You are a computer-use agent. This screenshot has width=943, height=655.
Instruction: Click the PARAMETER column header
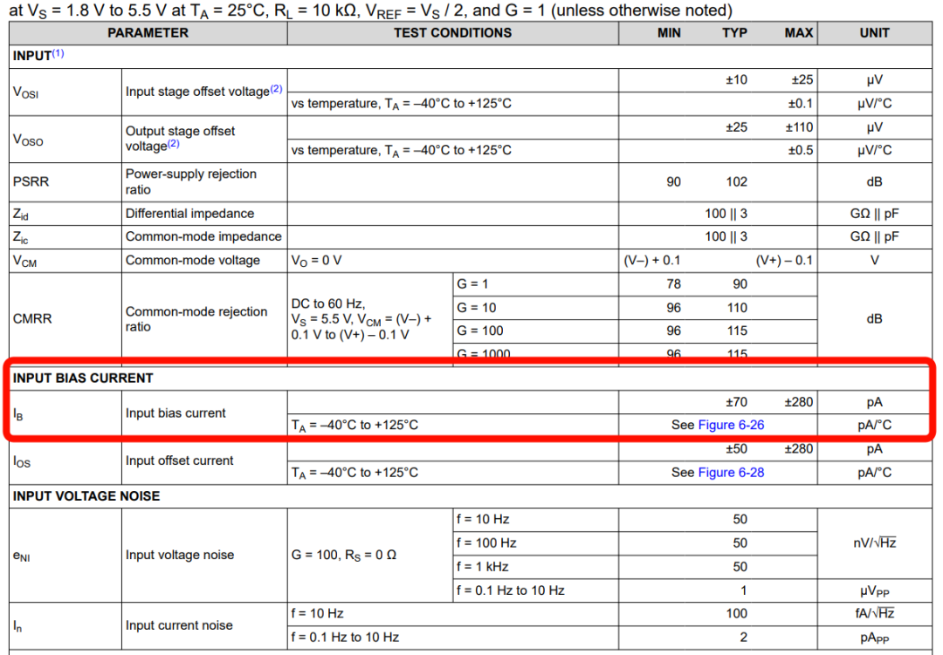pyautogui.click(x=148, y=33)
